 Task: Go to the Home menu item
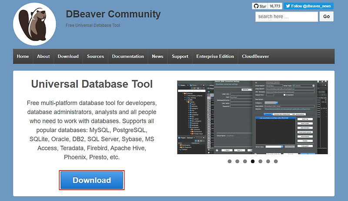(x=23, y=57)
